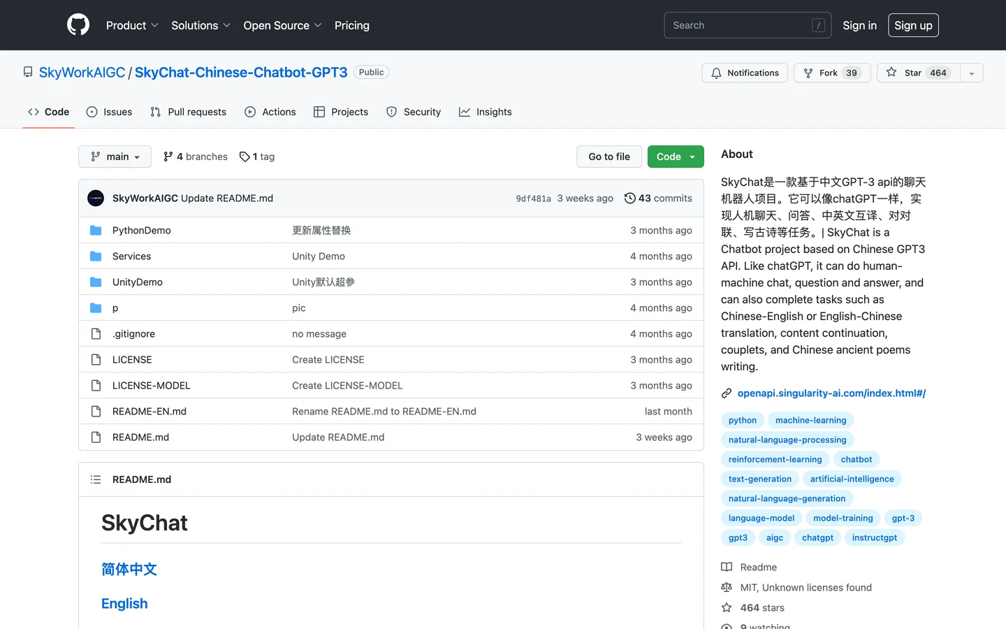The width and height of the screenshot is (1006, 629).
Task: Open commit message 'Unity Demo'
Action: [319, 256]
